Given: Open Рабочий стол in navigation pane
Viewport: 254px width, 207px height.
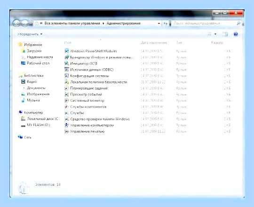Looking at the screenshot, I should click(38, 63).
